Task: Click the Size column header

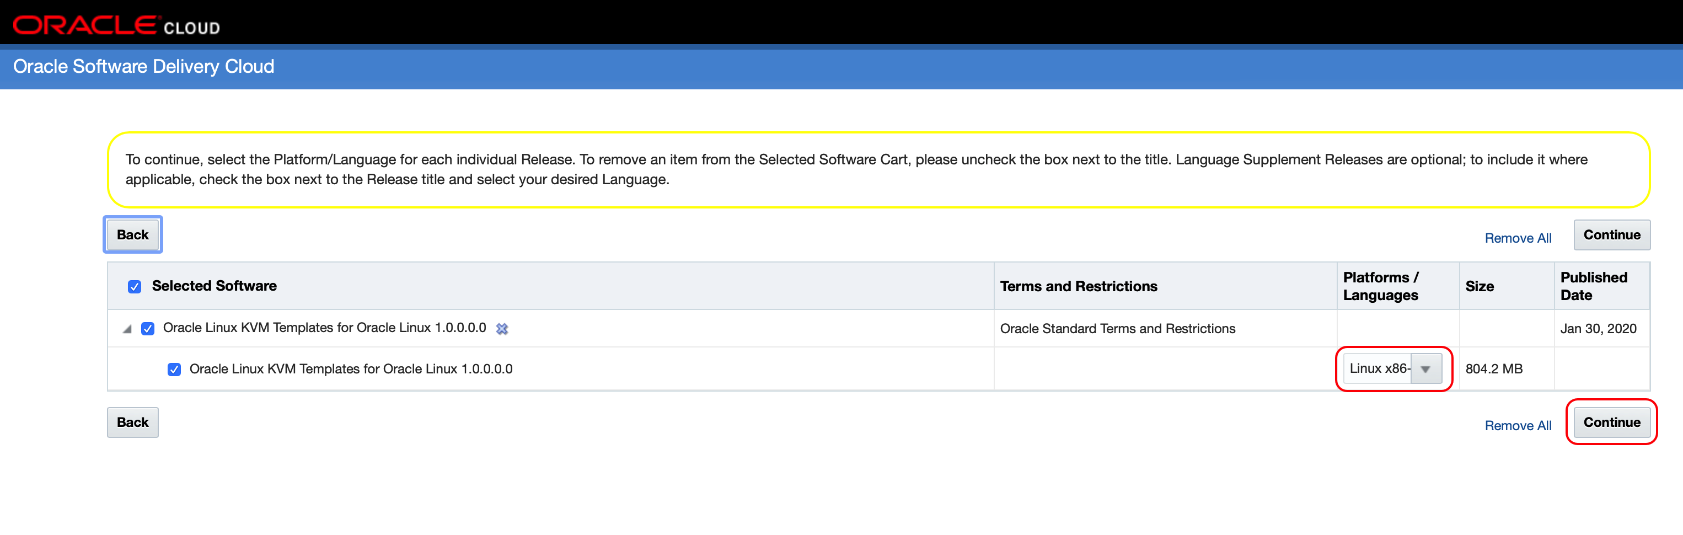Action: tap(1479, 287)
